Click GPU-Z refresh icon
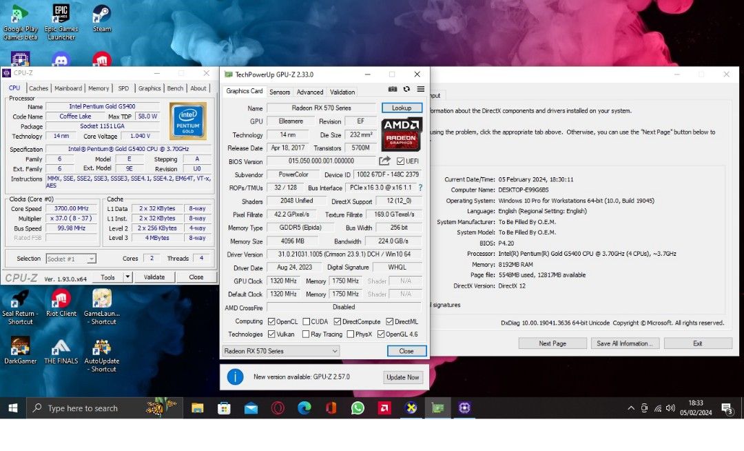The height and width of the screenshot is (451, 744). pos(406,89)
